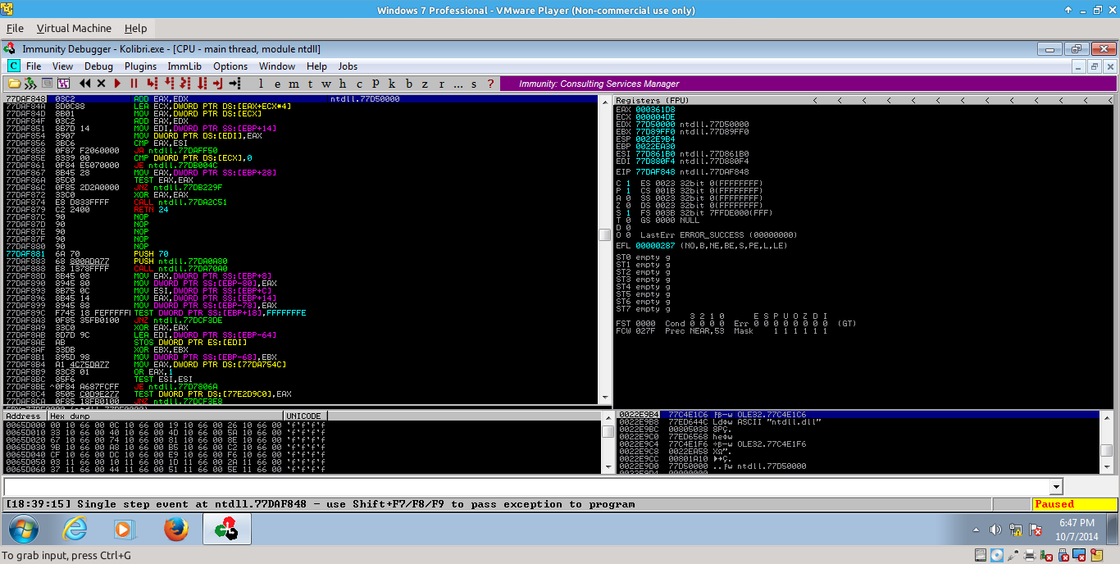The image size is (1120, 564).
Task: Open Windows Media Player from taskbar
Action: (x=125, y=530)
